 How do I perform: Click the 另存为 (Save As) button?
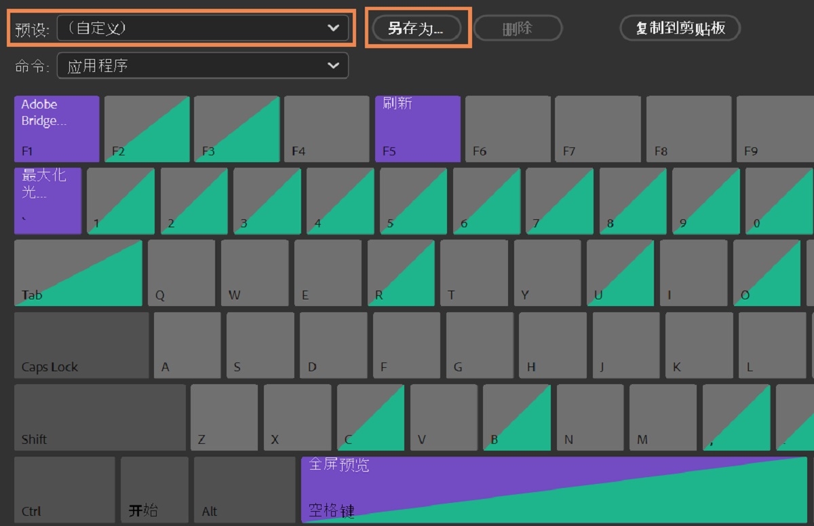point(417,28)
